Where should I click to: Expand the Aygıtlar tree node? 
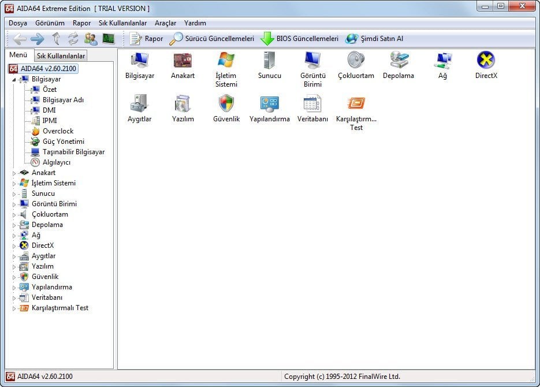point(14,256)
